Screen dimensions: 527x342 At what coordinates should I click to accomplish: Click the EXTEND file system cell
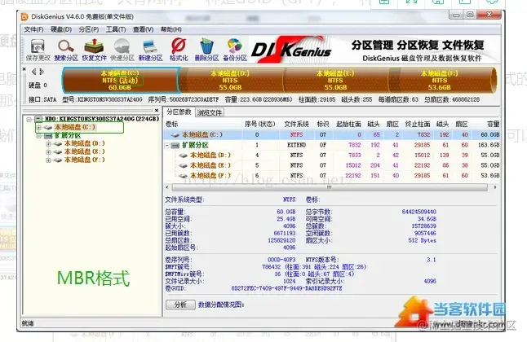tap(296, 145)
